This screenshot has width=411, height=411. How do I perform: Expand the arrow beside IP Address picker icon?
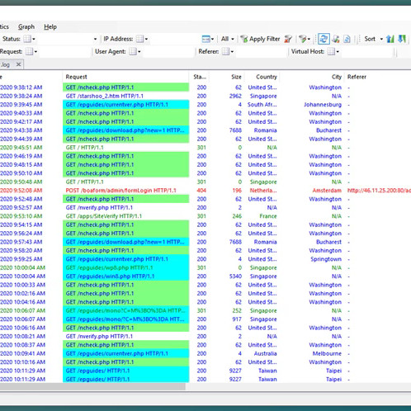(146, 39)
